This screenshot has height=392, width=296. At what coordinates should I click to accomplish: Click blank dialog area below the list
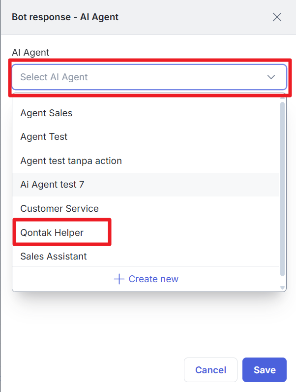coord(148,325)
